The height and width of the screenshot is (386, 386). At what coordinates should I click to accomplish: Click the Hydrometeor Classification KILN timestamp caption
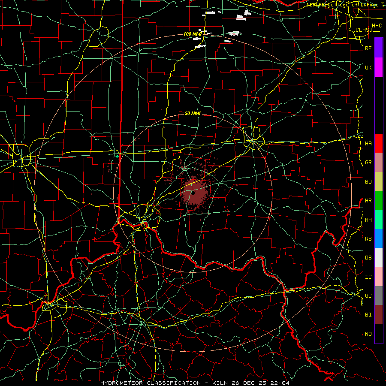(x=195, y=383)
